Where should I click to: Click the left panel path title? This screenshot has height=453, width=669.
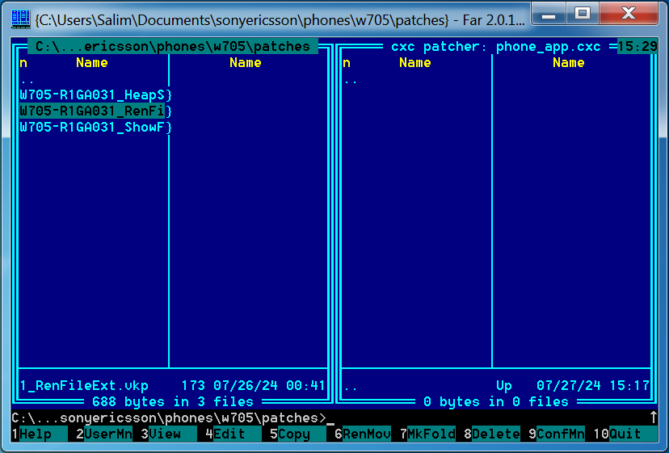click(173, 46)
